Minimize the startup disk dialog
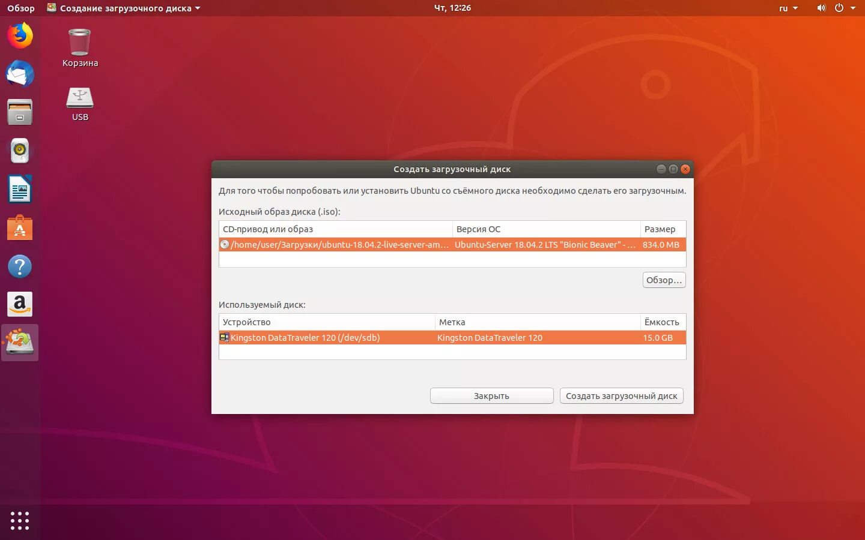 point(661,169)
